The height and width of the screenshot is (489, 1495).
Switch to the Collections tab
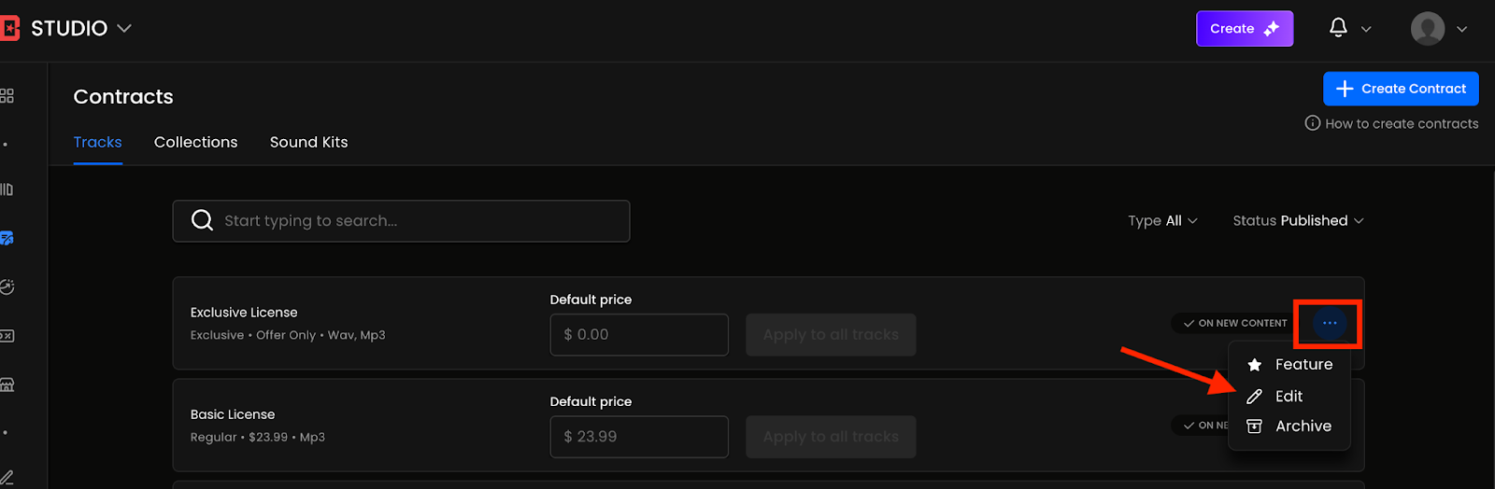point(195,142)
